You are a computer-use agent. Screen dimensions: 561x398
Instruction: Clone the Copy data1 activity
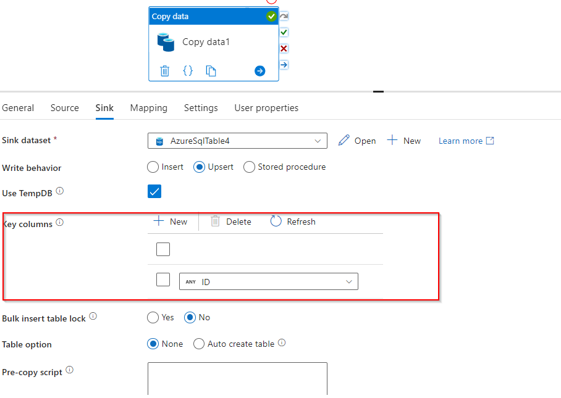click(x=211, y=70)
